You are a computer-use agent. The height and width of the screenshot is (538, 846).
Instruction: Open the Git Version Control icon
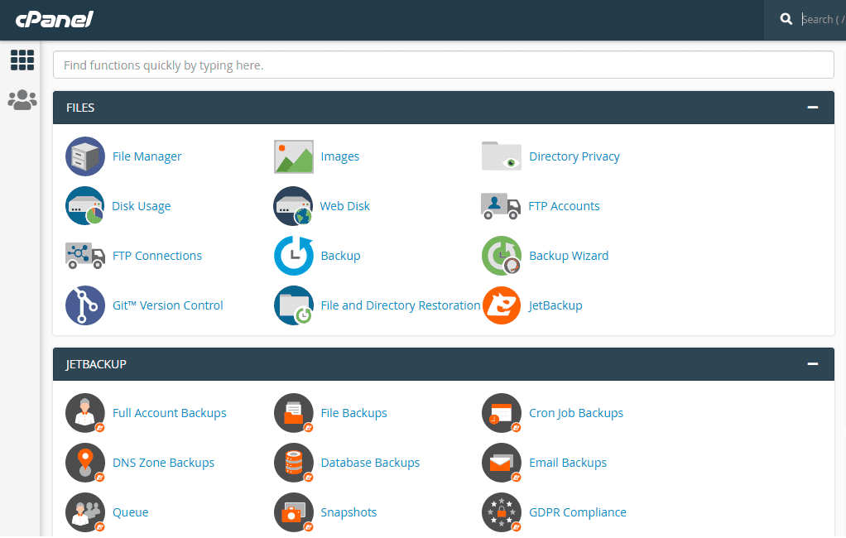pyautogui.click(x=85, y=305)
